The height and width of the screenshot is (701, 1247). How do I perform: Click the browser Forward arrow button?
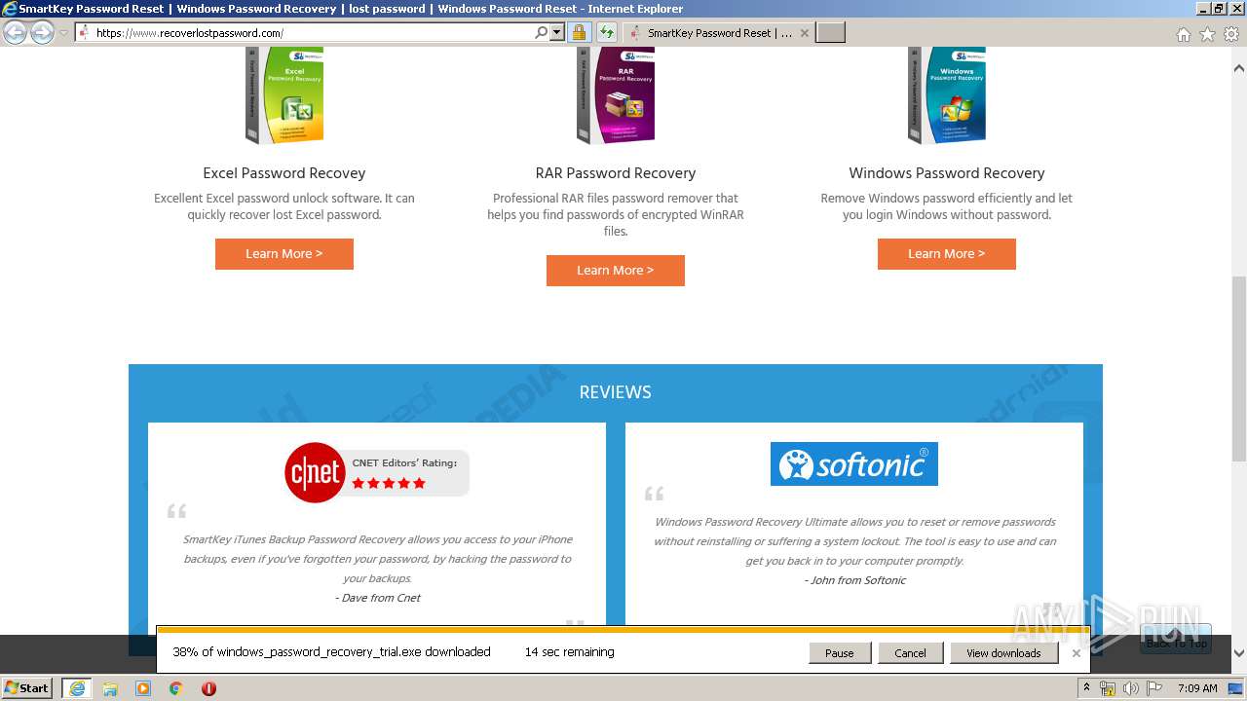tap(42, 32)
